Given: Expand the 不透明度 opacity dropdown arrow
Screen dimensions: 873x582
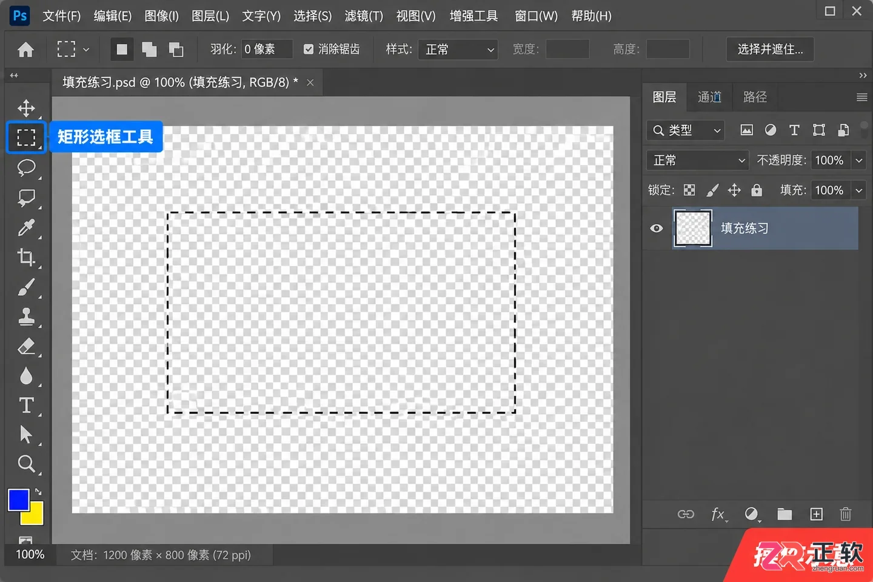Looking at the screenshot, I should 859,160.
